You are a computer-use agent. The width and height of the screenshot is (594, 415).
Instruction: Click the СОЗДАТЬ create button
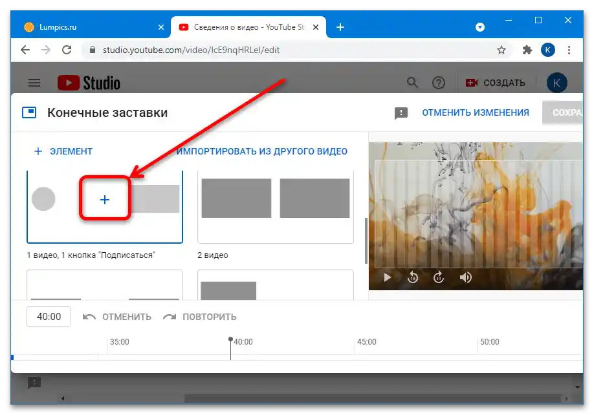[x=495, y=83]
